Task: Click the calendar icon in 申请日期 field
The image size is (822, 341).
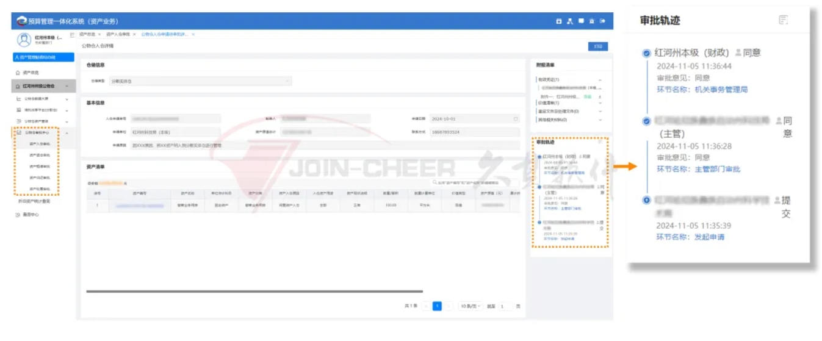Action: pos(516,118)
